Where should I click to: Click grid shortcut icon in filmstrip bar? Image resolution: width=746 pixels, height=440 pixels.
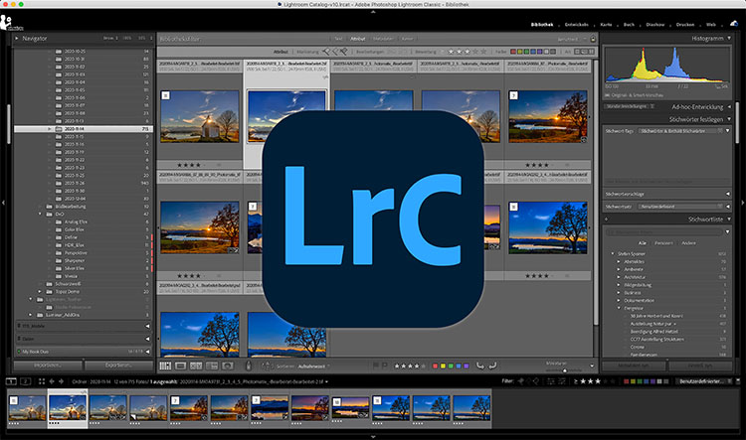coord(42,381)
